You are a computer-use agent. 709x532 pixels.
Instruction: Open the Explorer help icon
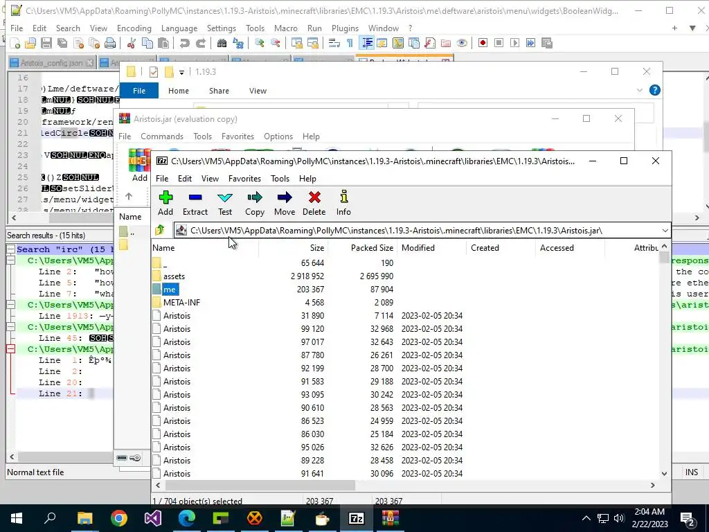(x=654, y=90)
